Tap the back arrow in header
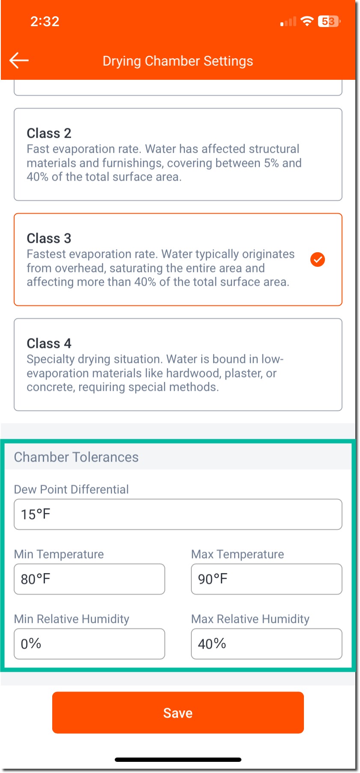This screenshot has height=773, width=360. point(19,60)
